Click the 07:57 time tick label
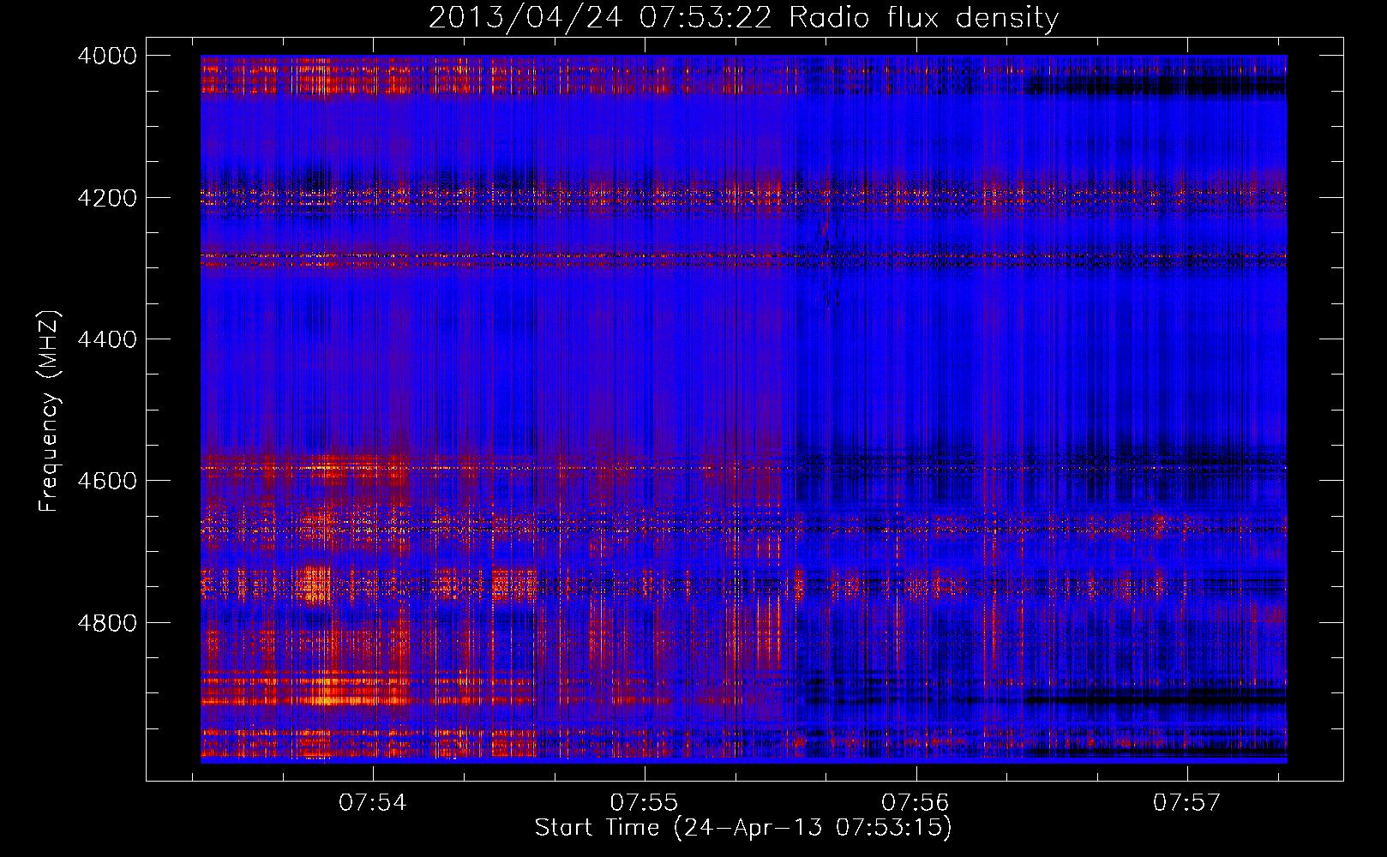 (1186, 803)
